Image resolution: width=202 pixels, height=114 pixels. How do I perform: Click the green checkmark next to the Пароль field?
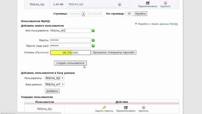(x=93, y=40)
